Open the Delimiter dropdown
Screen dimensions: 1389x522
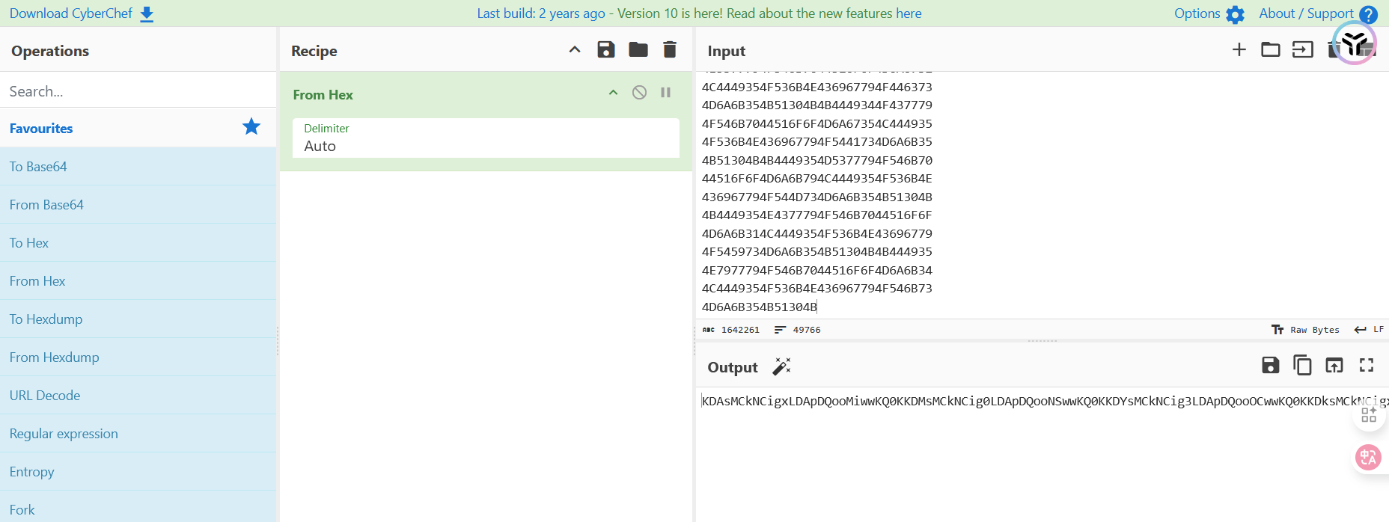pyautogui.click(x=486, y=138)
